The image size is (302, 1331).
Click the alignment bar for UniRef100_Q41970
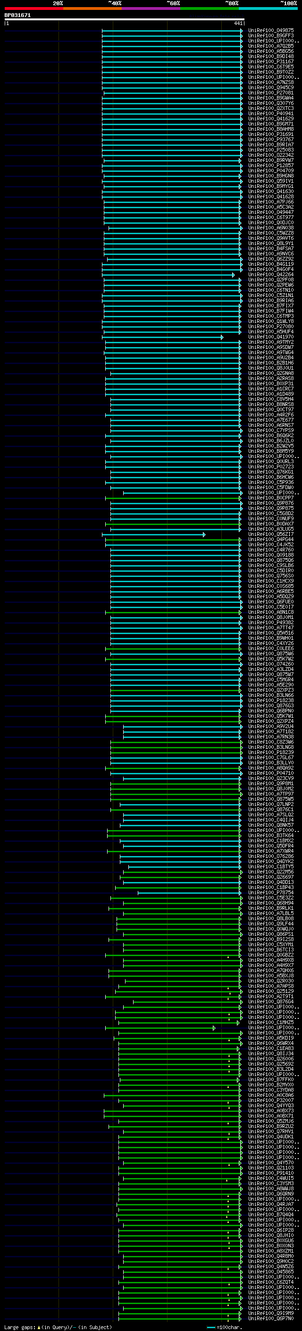[x=163, y=338]
